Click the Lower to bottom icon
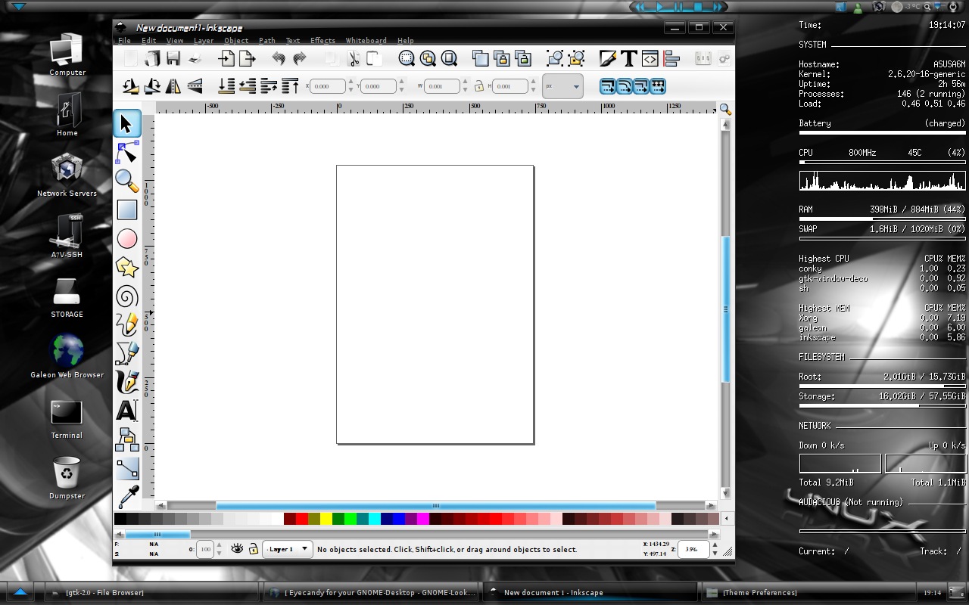Image resolution: width=969 pixels, height=605 pixels. tap(226, 86)
